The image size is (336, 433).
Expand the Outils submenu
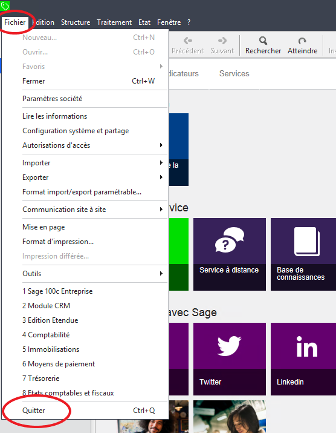pos(161,273)
